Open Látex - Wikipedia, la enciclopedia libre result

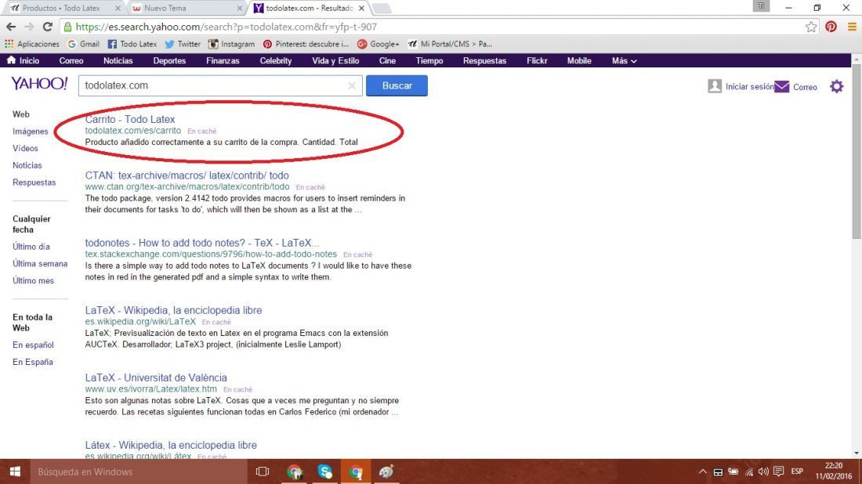coord(170,445)
